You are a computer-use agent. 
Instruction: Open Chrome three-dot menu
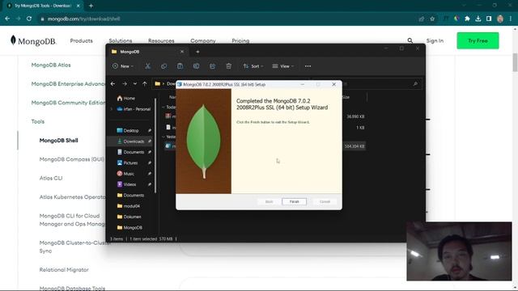pos(511,19)
